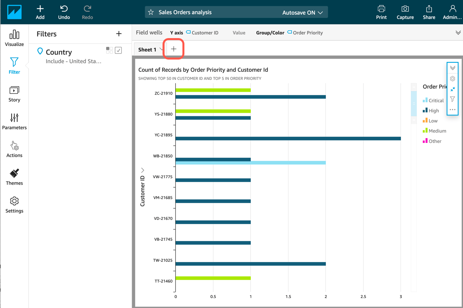Toggle the Country filter scope selector
The height and width of the screenshot is (308, 463).
pos(109,50)
